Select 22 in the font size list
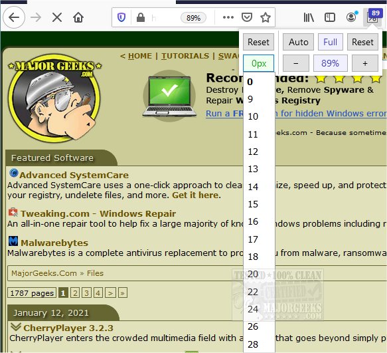The width and height of the screenshot is (387, 353). point(259,292)
